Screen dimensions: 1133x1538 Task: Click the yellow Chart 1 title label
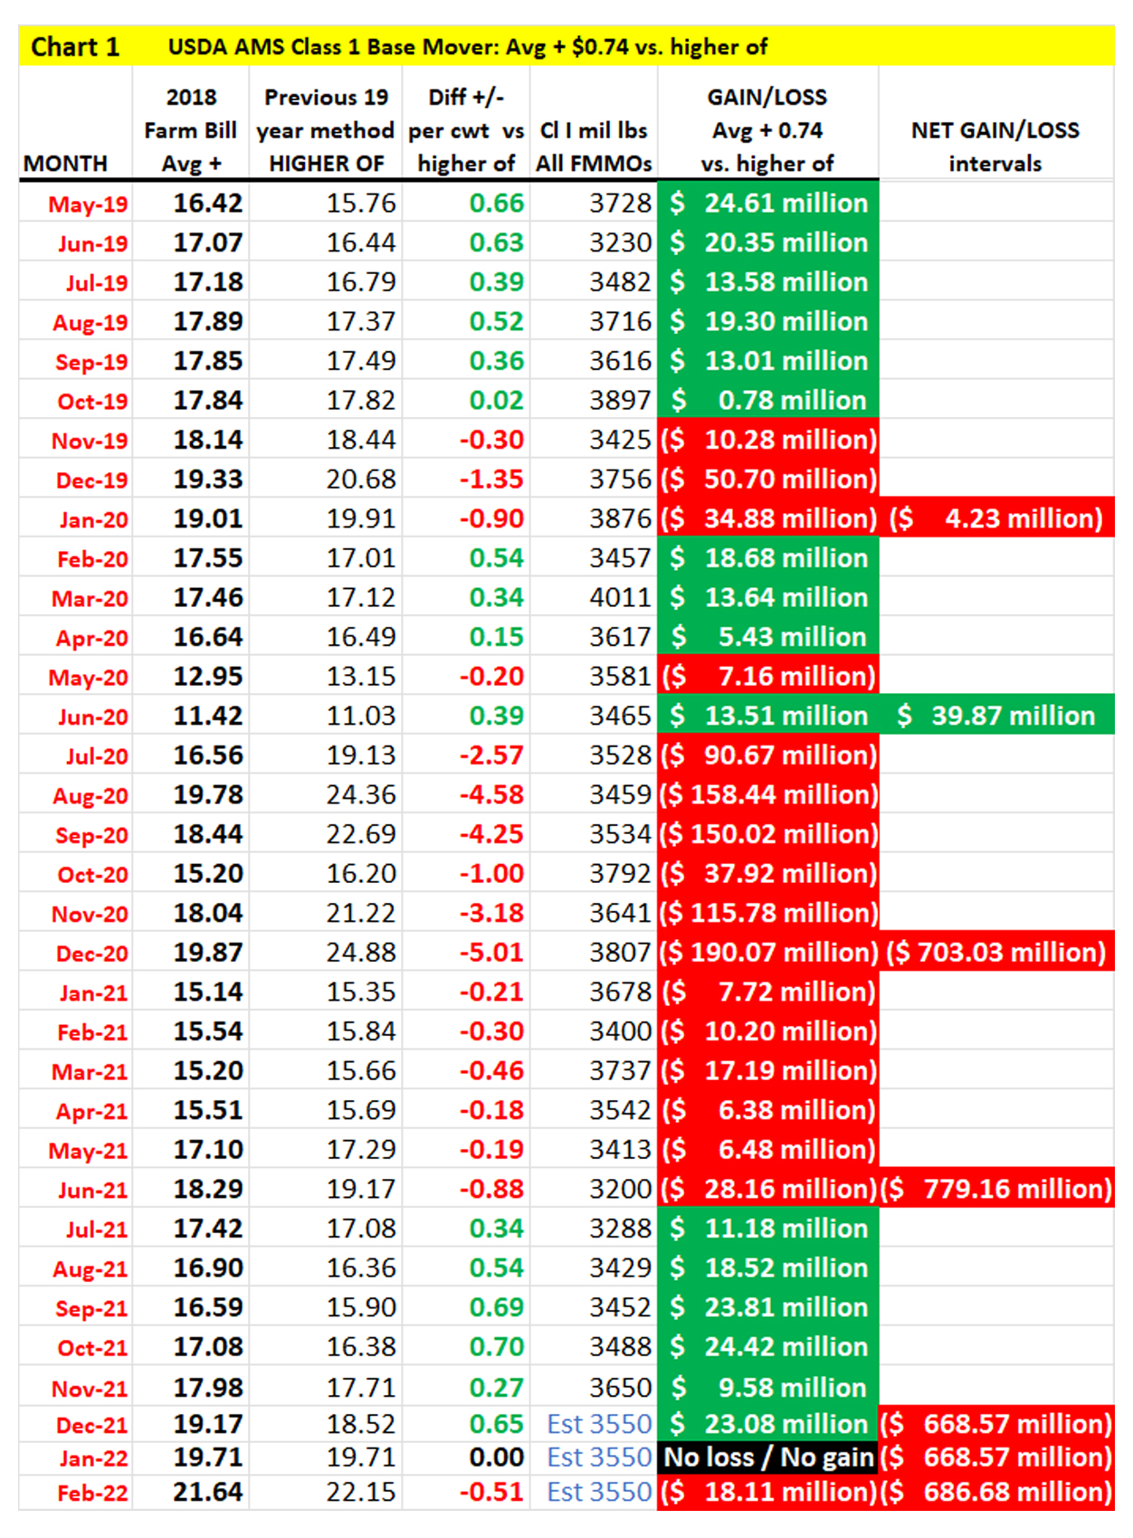coord(75,47)
